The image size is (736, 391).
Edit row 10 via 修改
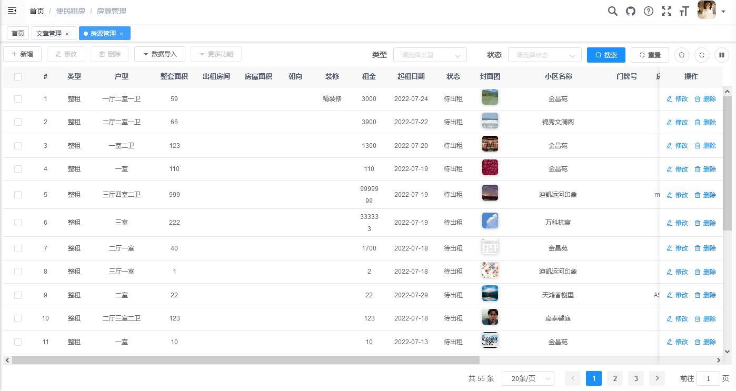677,318
